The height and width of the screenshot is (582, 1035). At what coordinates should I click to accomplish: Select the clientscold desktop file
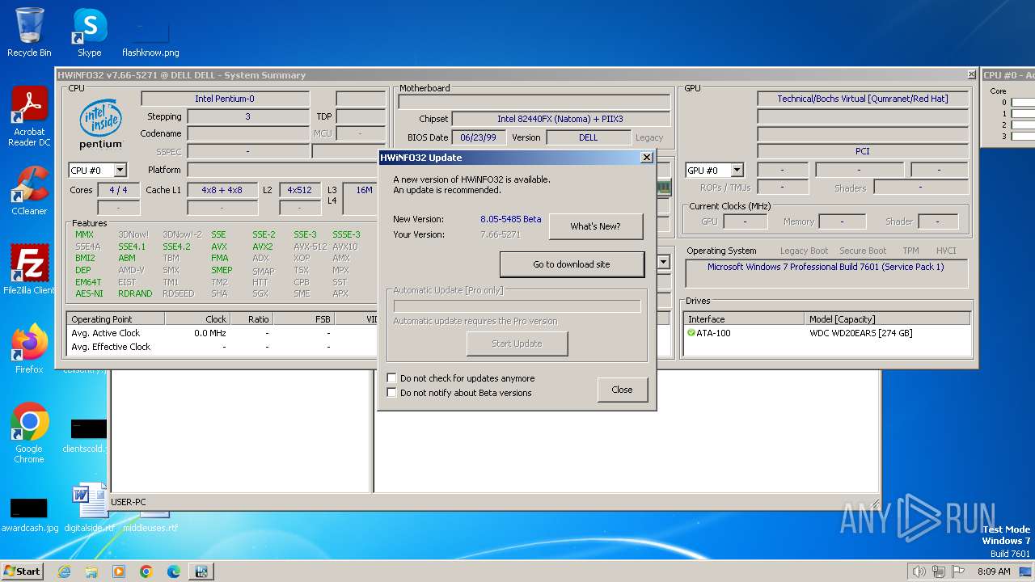85,435
